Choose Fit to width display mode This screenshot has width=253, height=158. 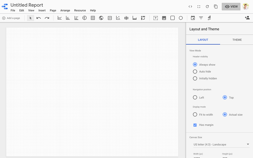[x=195, y=115]
